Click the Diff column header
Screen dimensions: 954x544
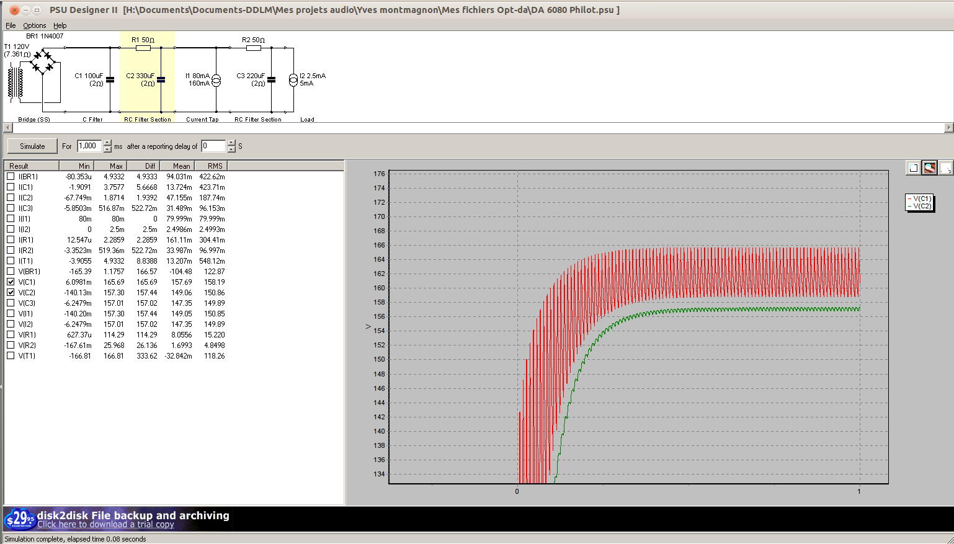tap(143, 166)
